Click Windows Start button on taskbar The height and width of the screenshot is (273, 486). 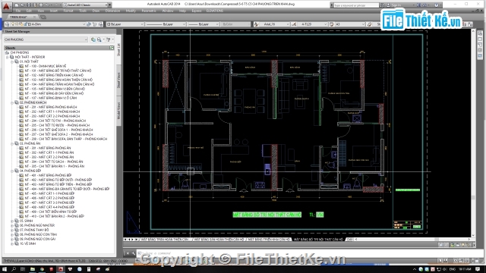pyautogui.click(x=5, y=269)
